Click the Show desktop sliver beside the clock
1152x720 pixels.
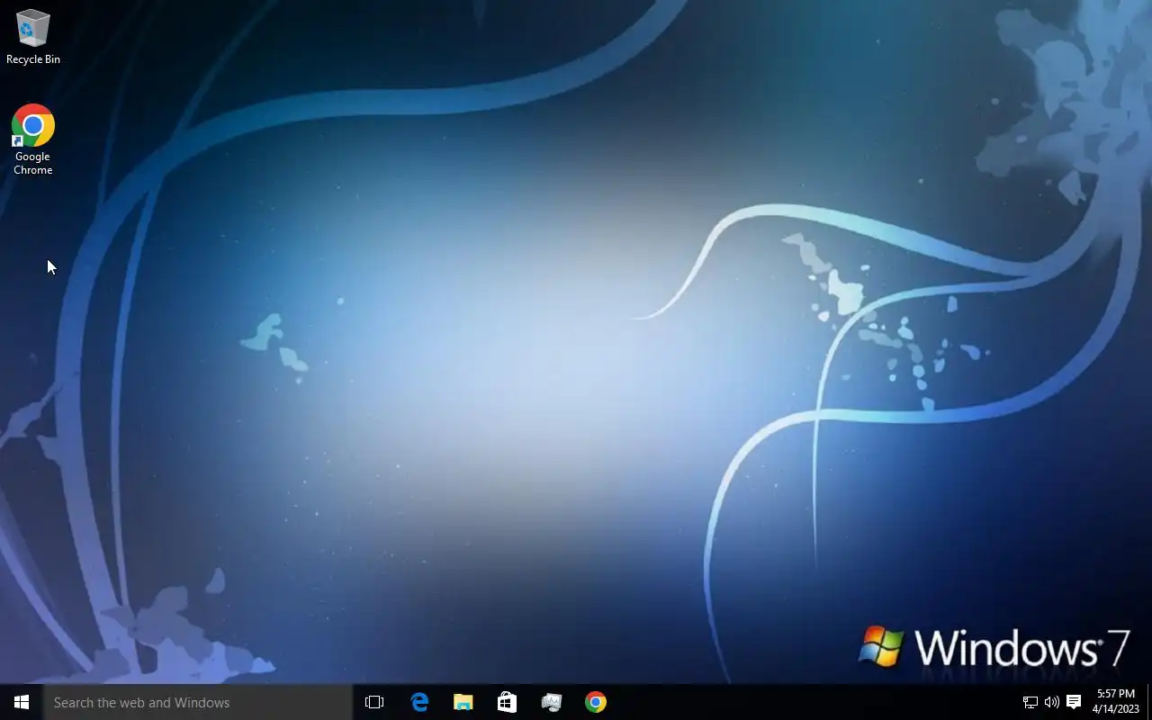click(1149, 702)
